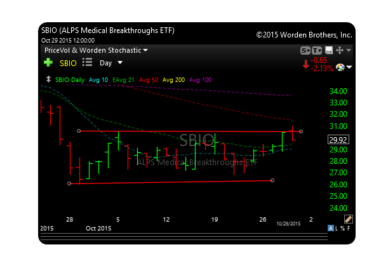Image resolution: width=381 pixels, height=254 pixels.
Task: Switch to logarithmic scaling with L button
Action: click(x=337, y=228)
